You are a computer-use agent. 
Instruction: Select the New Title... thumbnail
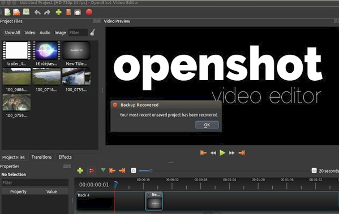click(x=76, y=50)
